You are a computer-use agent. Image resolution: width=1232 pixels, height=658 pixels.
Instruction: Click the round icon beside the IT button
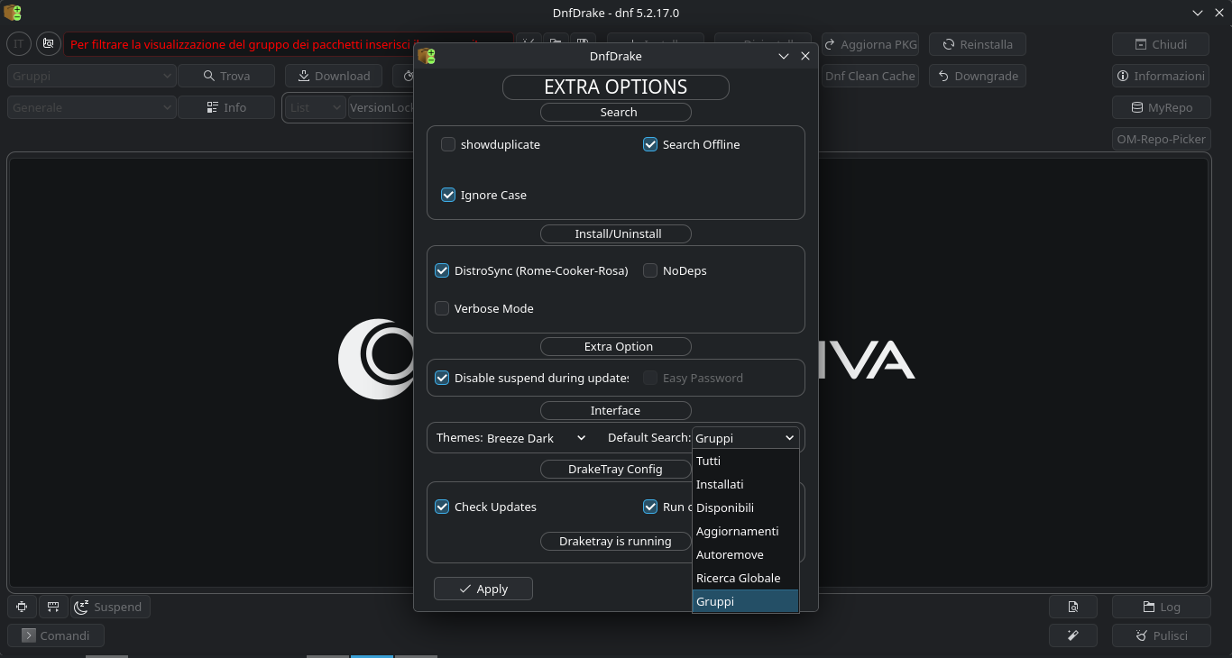pyautogui.click(x=48, y=43)
